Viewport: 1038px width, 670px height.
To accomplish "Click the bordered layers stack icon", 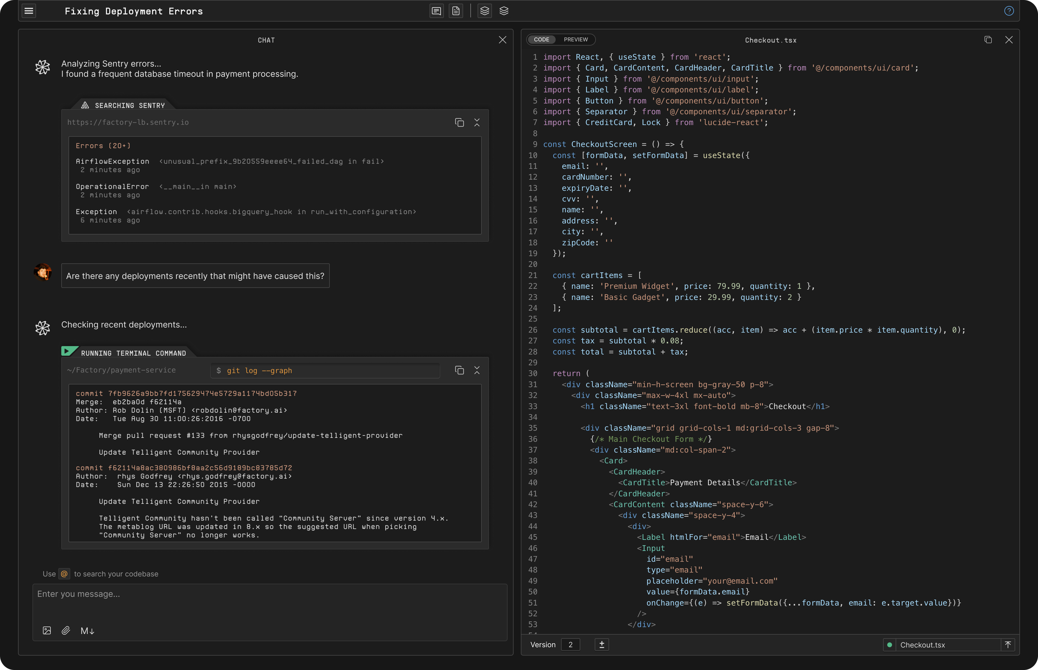I will pyautogui.click(x=484, y=11).
